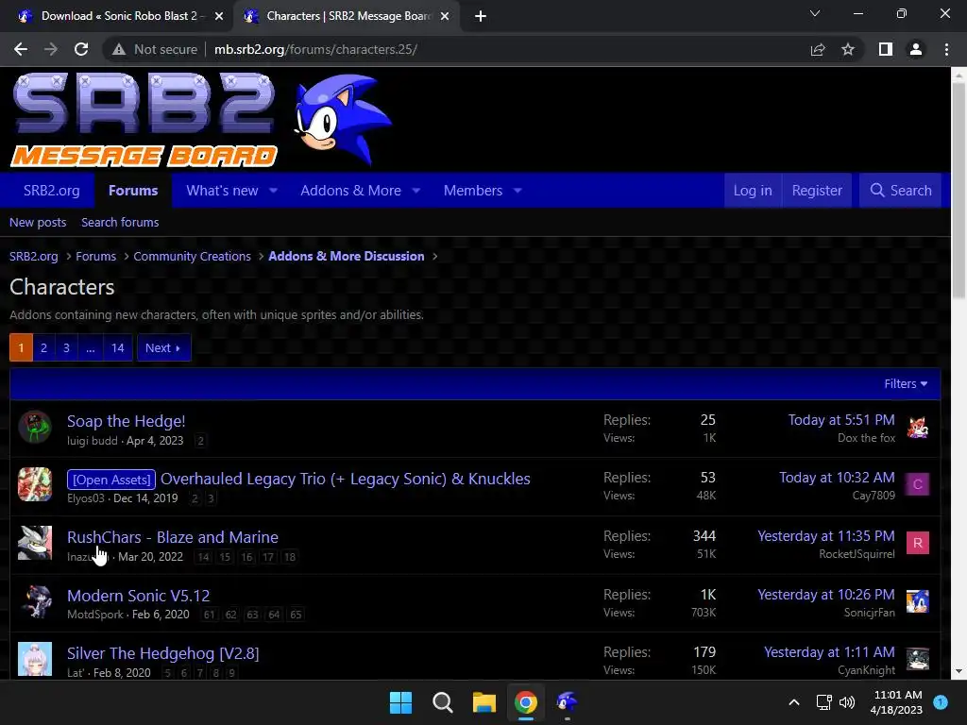Open the What's new nav item
Viewport: 967px width, 725px height.
pyautogui.click(x=222, y=191)
